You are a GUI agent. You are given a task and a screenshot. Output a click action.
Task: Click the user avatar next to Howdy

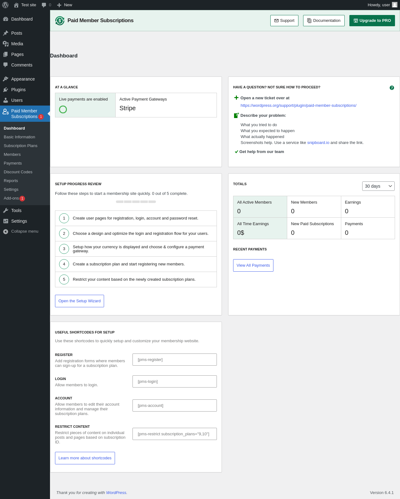394,5
